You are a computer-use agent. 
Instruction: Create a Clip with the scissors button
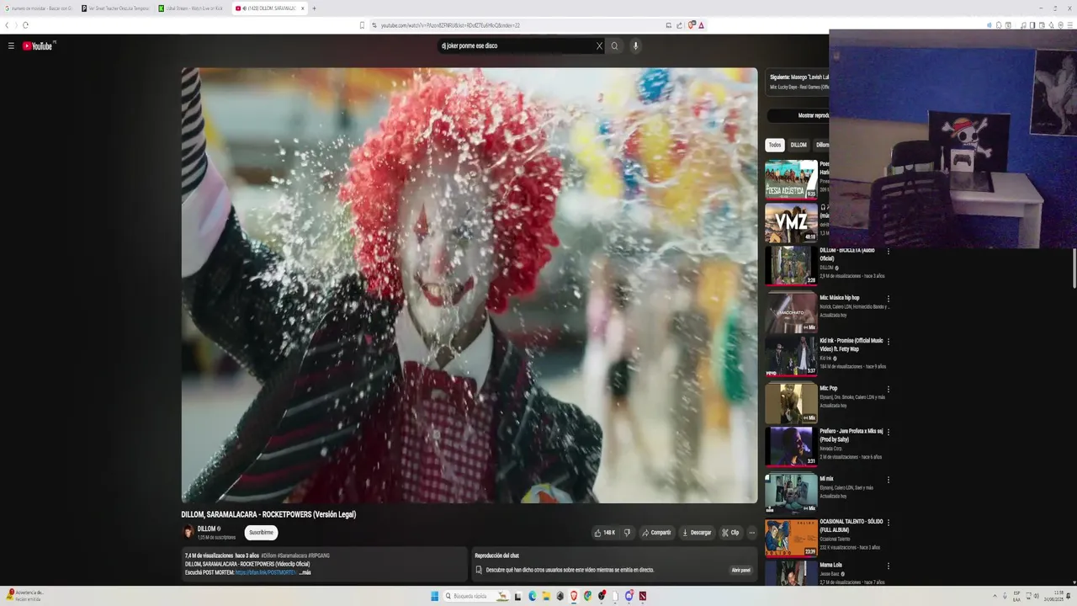click(730, 533)
